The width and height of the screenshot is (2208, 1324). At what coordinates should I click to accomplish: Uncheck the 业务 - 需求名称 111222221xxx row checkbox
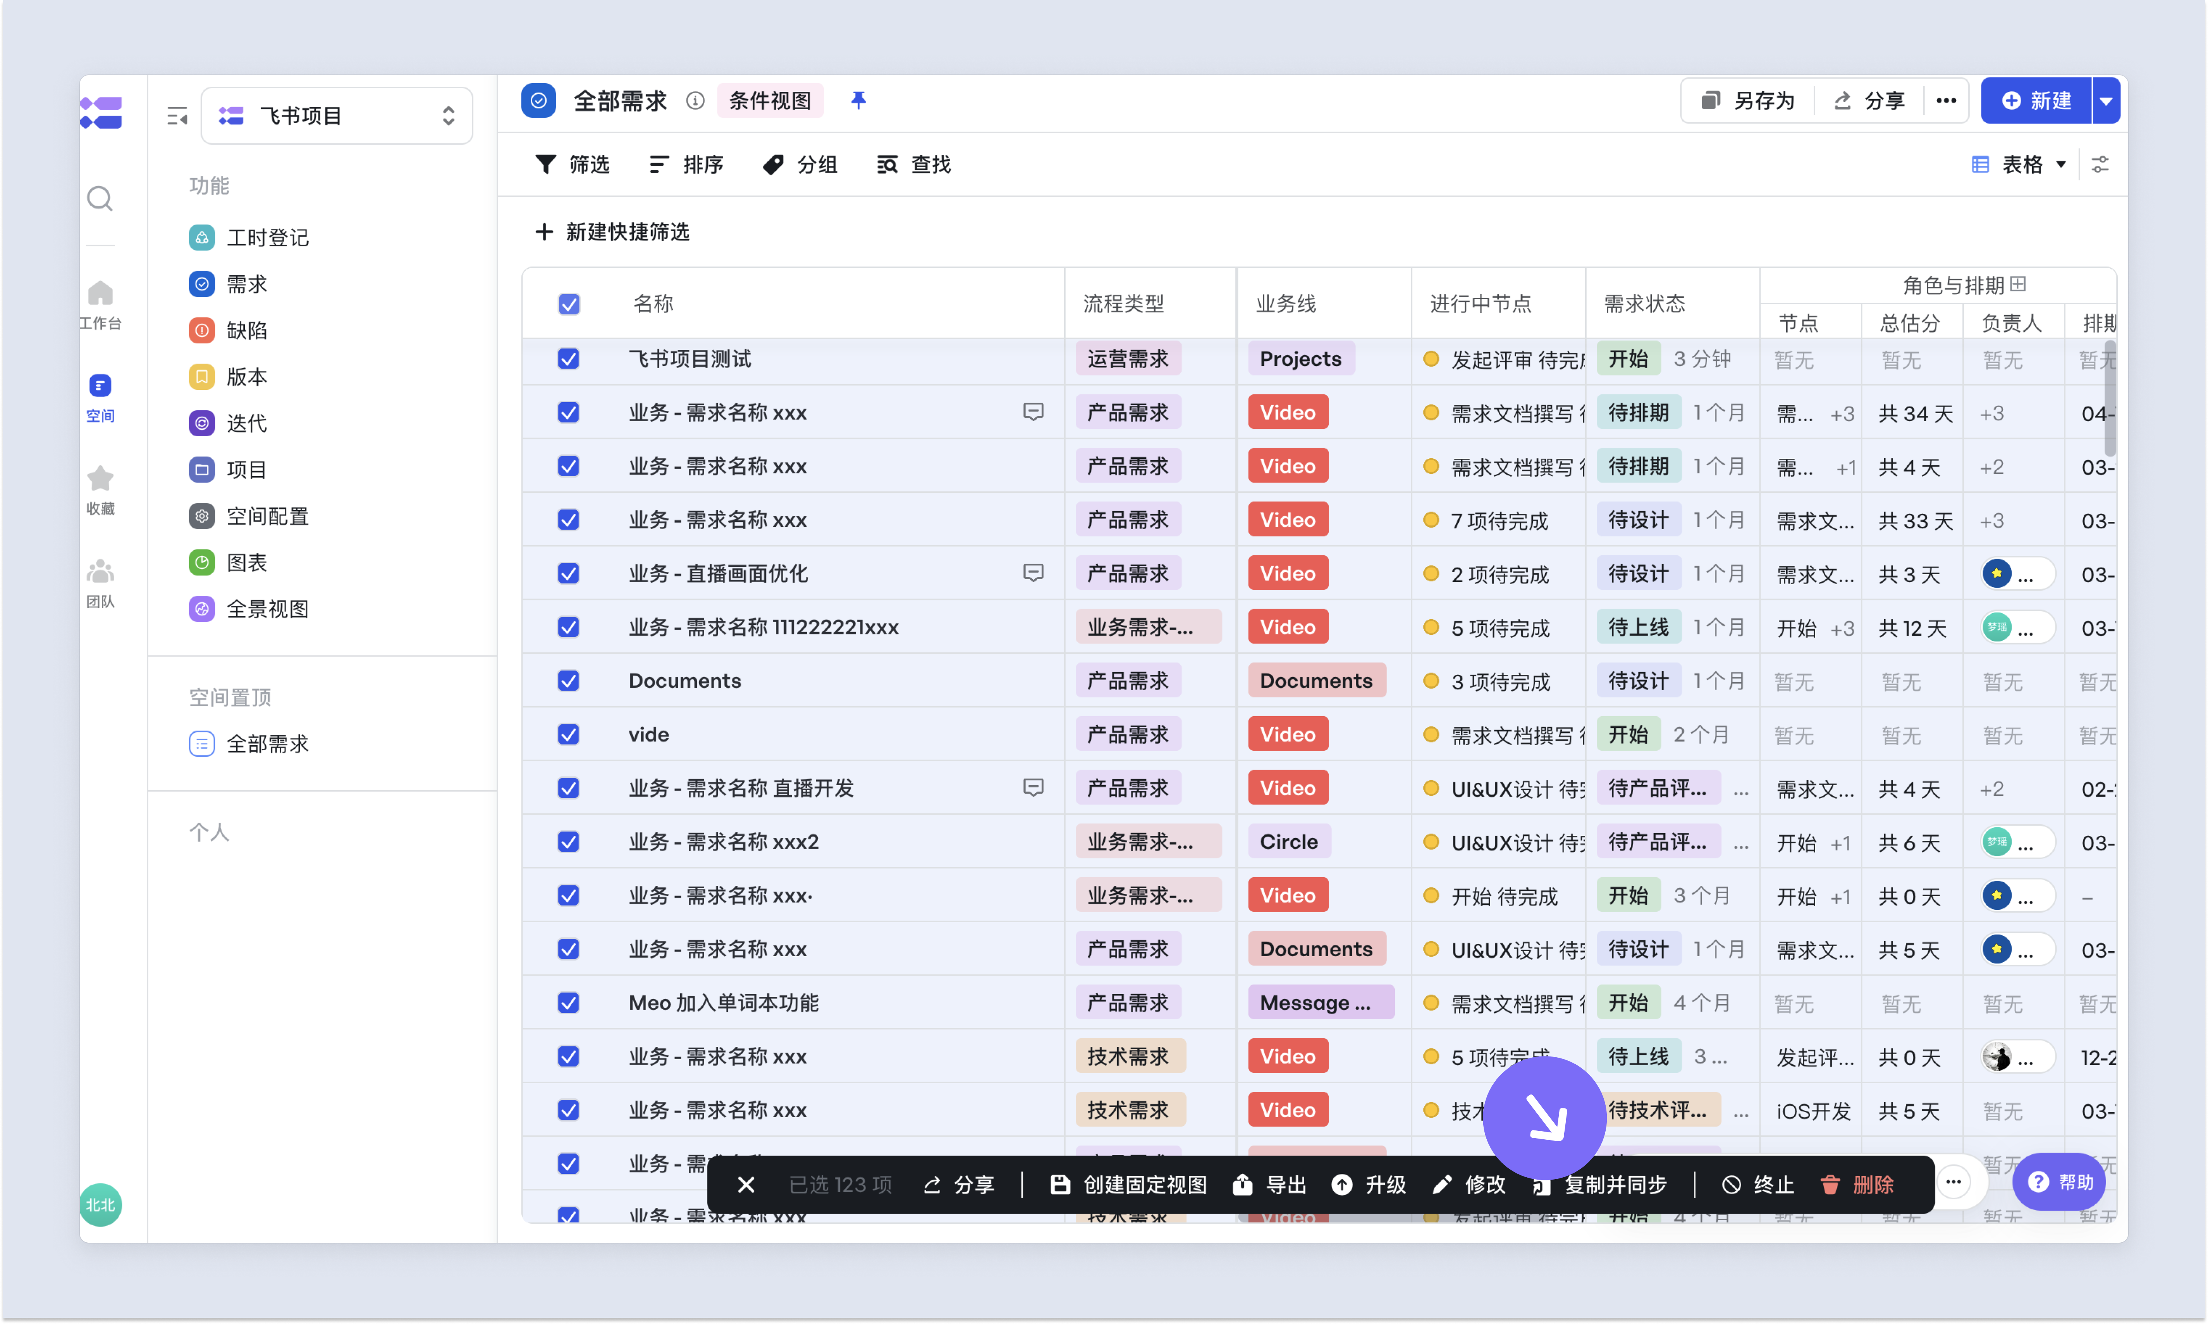tap(569, 627)
